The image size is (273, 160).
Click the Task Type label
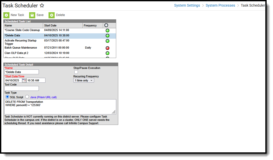(x=10, y=93)
